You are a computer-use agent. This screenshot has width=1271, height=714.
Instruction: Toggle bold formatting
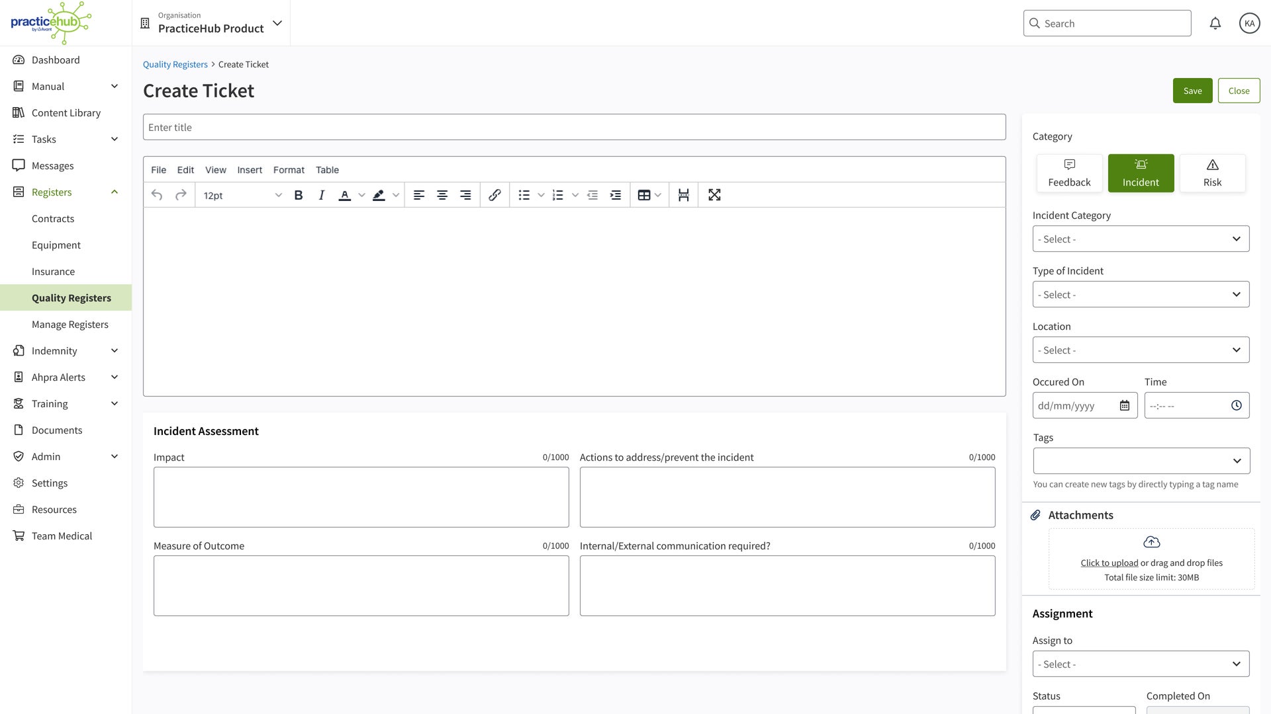pyautogui.click(x=299, y=195)
